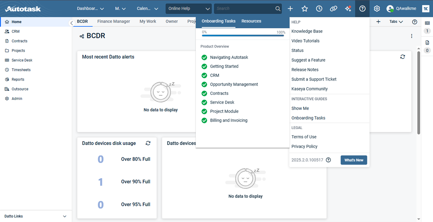Open Release Notes

click(x=305, y=70)
